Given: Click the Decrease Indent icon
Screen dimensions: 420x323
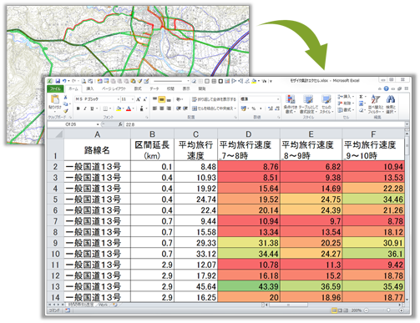Looking at the screenshot, I should point(179,109).
